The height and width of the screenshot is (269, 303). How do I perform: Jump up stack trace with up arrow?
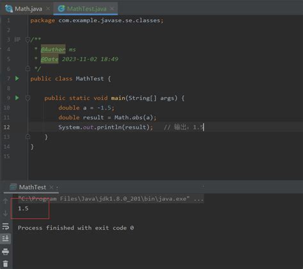pos(6,201)
